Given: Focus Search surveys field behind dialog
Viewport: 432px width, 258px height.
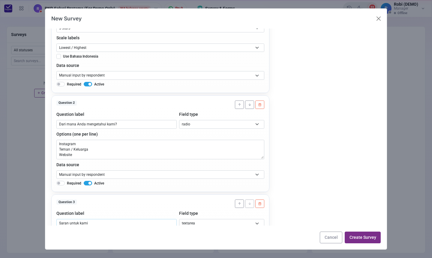Looking at the screenshot, I should point(28,61).
